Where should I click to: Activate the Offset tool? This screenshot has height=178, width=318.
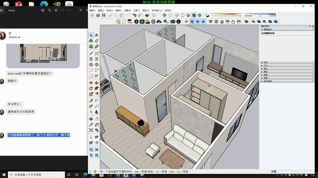[x=97, y=94]
